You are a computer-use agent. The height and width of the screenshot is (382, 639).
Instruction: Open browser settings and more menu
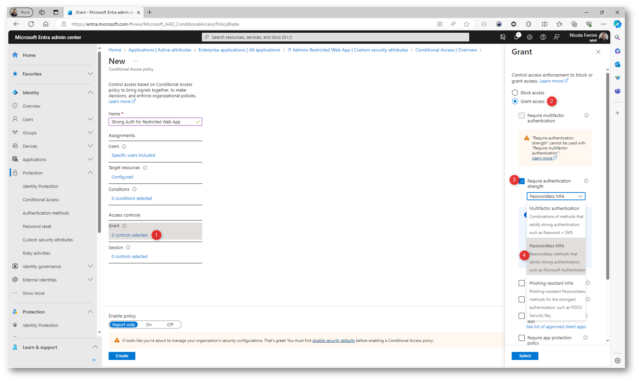603,24
